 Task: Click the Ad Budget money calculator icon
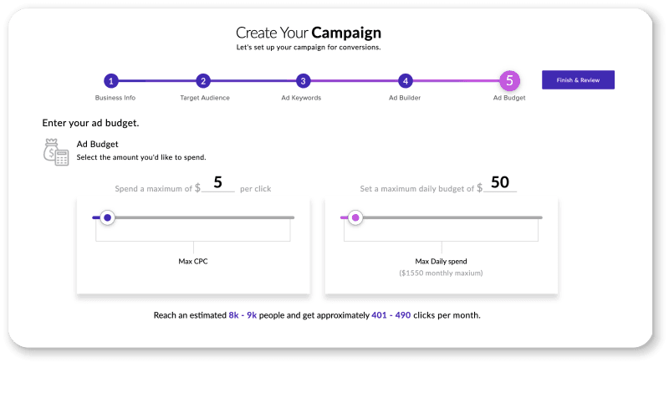pyautogui.click(x=55, y=151)
